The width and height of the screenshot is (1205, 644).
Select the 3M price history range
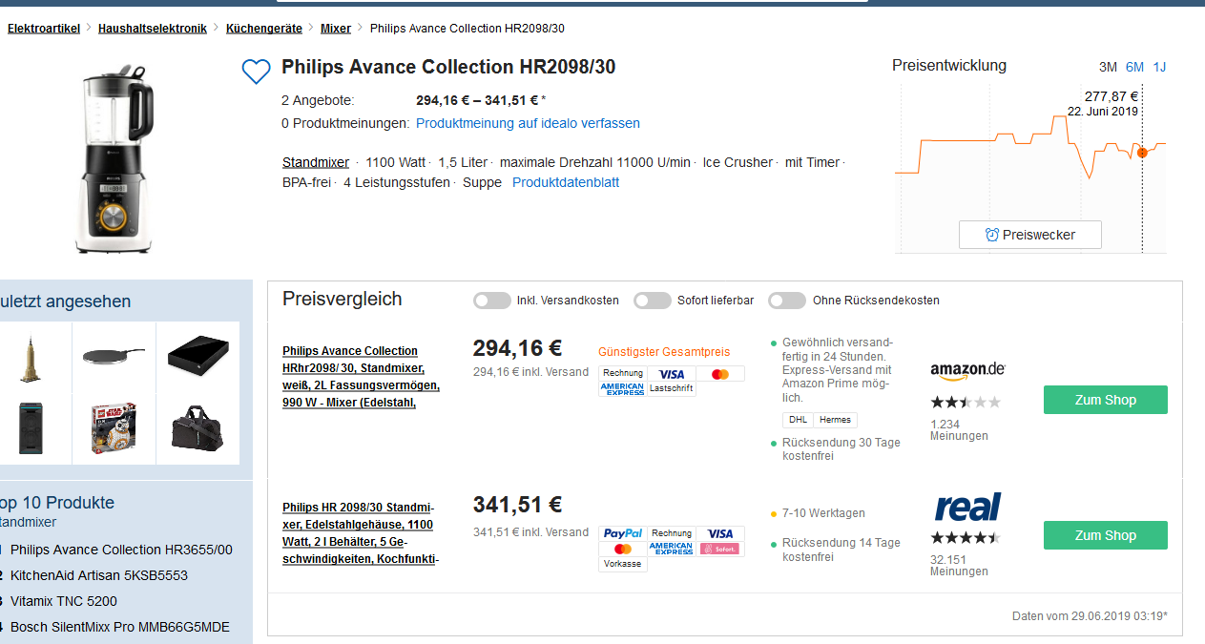[1108, 67]
